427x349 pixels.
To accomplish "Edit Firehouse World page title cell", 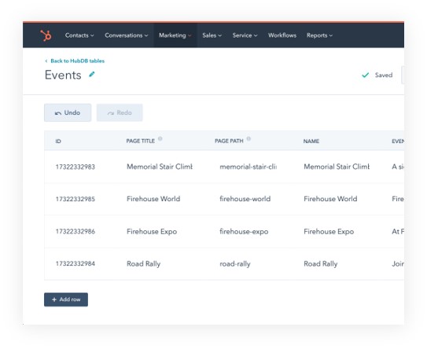I will 153,199.
